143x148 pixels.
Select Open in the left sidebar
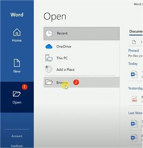[x=17, y=97]
